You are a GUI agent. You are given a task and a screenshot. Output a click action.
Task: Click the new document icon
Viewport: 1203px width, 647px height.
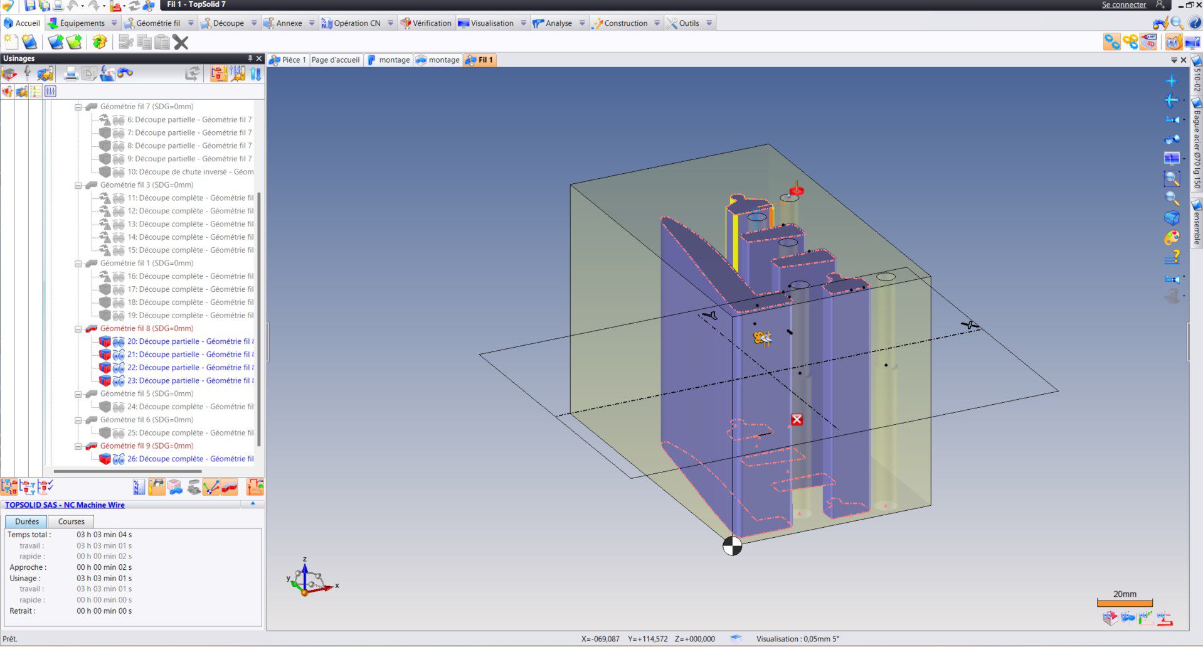pos(11,42)
